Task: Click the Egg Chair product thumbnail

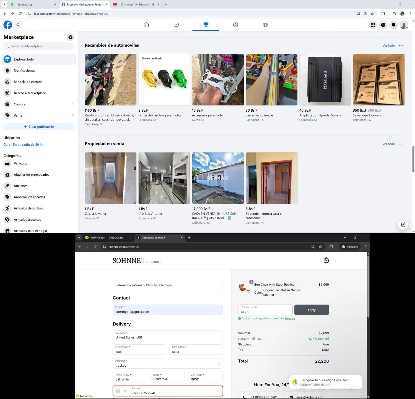Action: [245, 288]
